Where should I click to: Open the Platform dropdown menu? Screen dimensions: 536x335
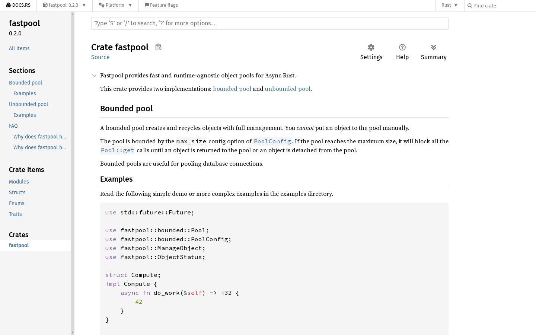(x=115, y=5)
